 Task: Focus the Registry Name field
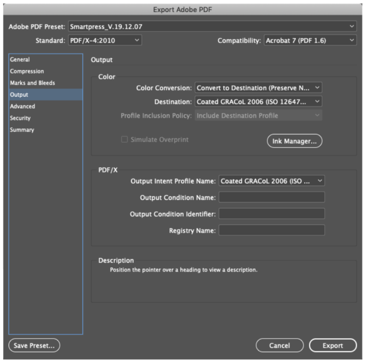[271, 230]
